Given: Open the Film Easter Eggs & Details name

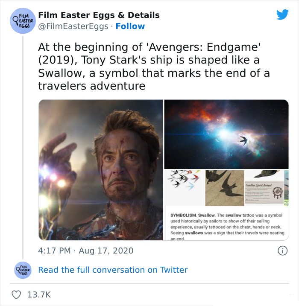Looking at the screenshot, I should click(99, 15).
